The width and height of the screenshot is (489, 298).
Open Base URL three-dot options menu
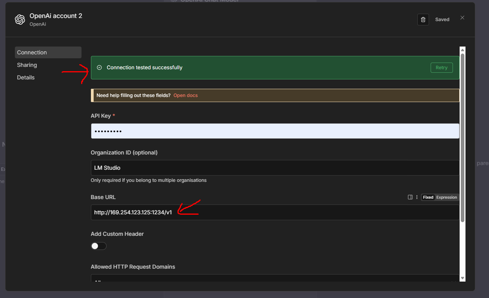(x=417, y=197)
